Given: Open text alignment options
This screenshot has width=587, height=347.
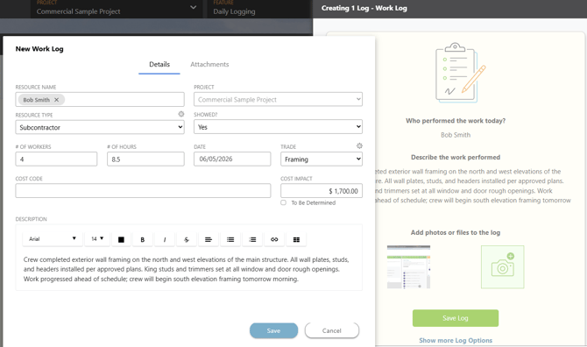Looking at the screenshot, I should point(209,239).
